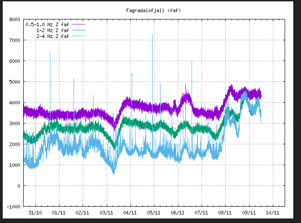
Task: Click x-axis date label "08/11"
Action: click(225, 213)
